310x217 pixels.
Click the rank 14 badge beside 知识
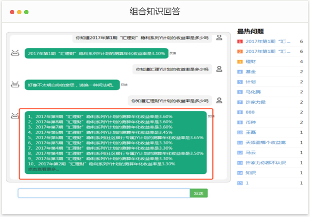(240, 173)
